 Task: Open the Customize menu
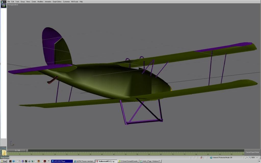pyautogui.click(x=66, y=2)
